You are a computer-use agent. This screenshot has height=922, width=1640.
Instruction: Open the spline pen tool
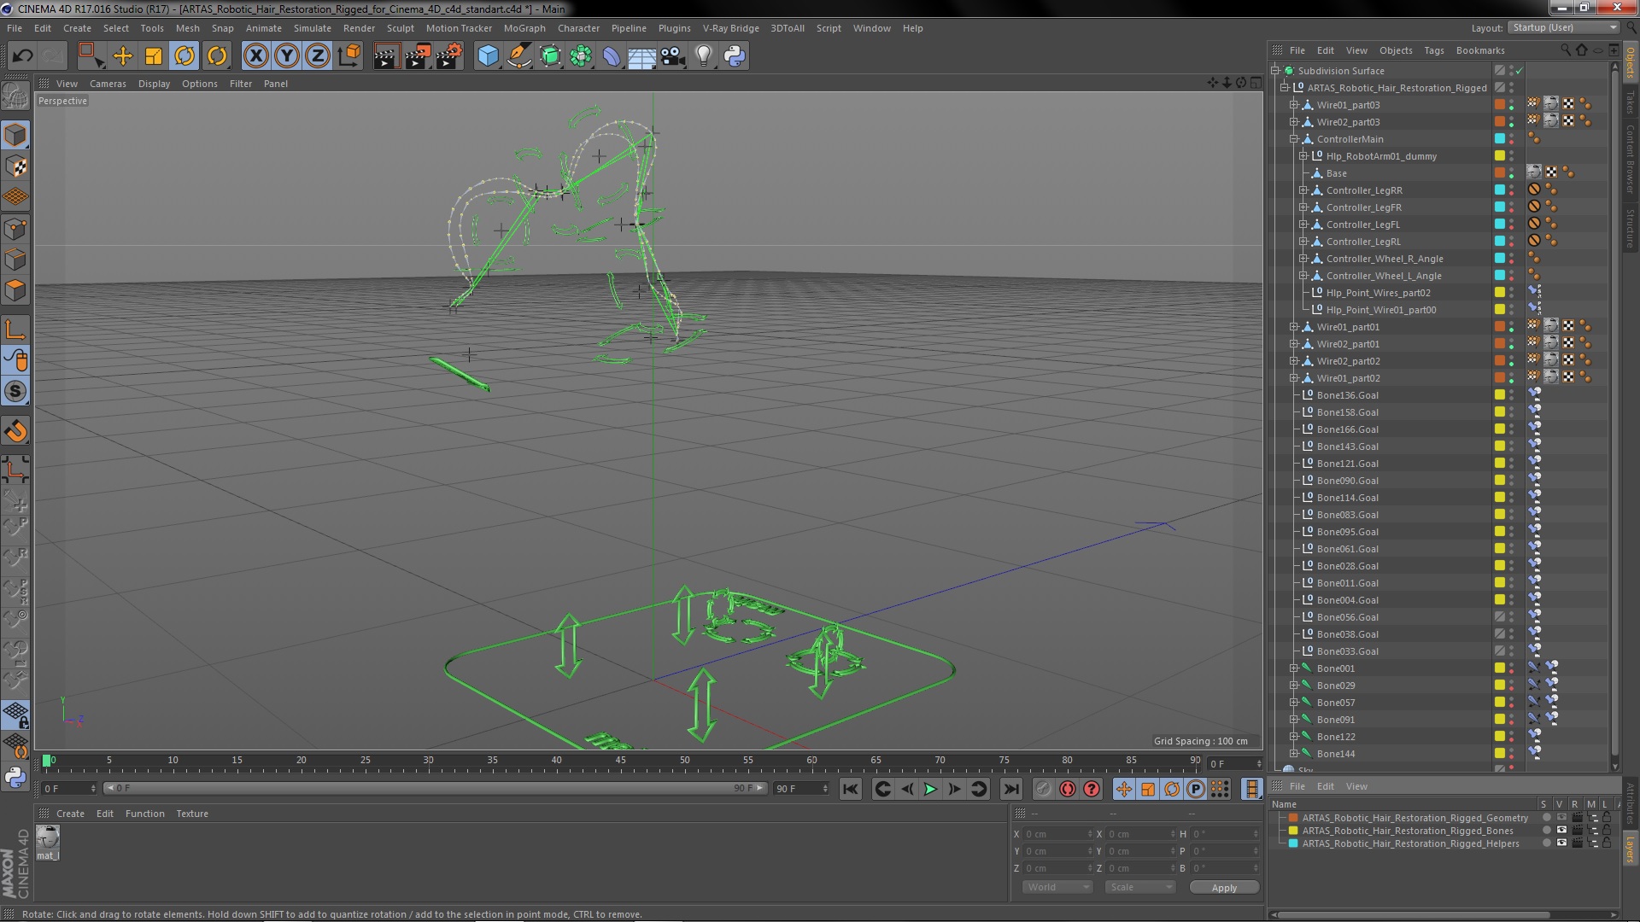[518, 56]
